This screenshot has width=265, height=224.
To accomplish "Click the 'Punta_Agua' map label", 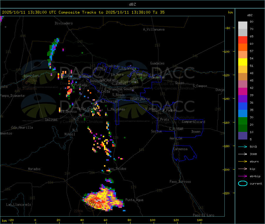I will coord(134,200).
